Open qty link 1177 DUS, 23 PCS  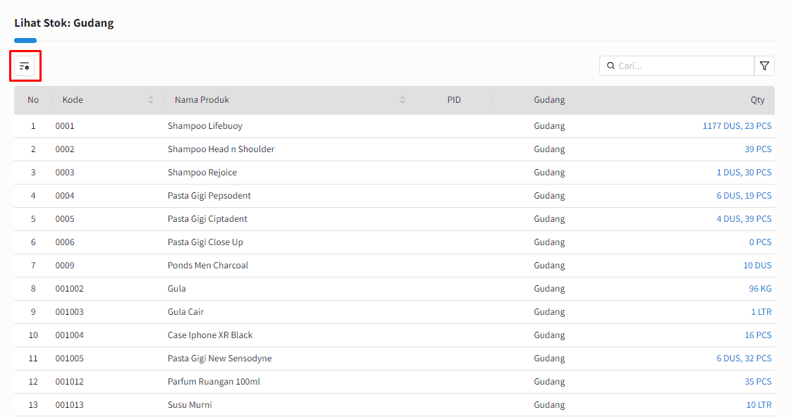click(x=737, y=126)
